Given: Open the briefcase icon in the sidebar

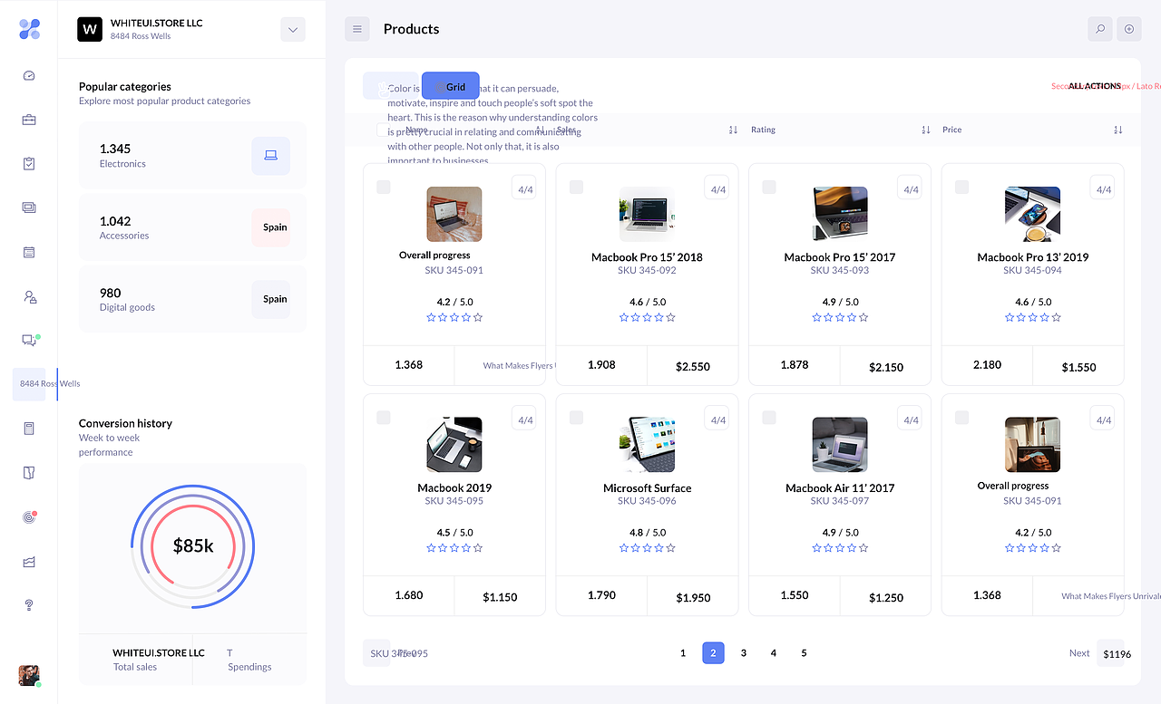Looking at the screenshot, I should coord(29,120).
